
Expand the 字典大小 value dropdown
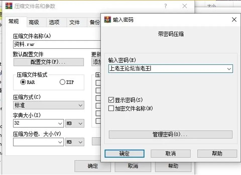[60, 124]
